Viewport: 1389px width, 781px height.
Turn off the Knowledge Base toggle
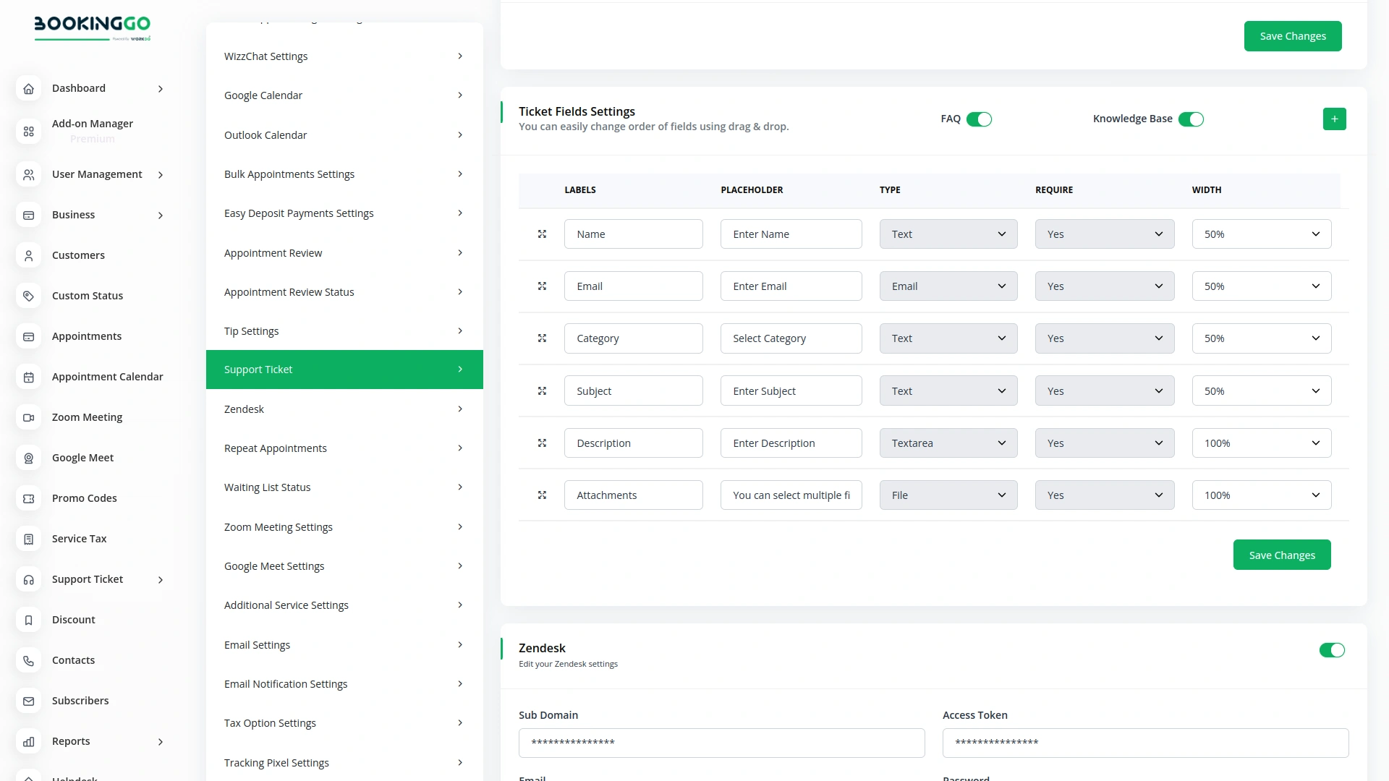tap(1191, 119)
